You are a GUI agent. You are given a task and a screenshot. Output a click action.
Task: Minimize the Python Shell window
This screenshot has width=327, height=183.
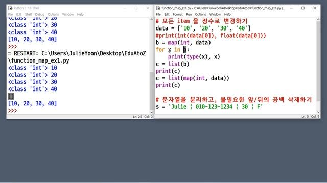[x=125, y=8]
